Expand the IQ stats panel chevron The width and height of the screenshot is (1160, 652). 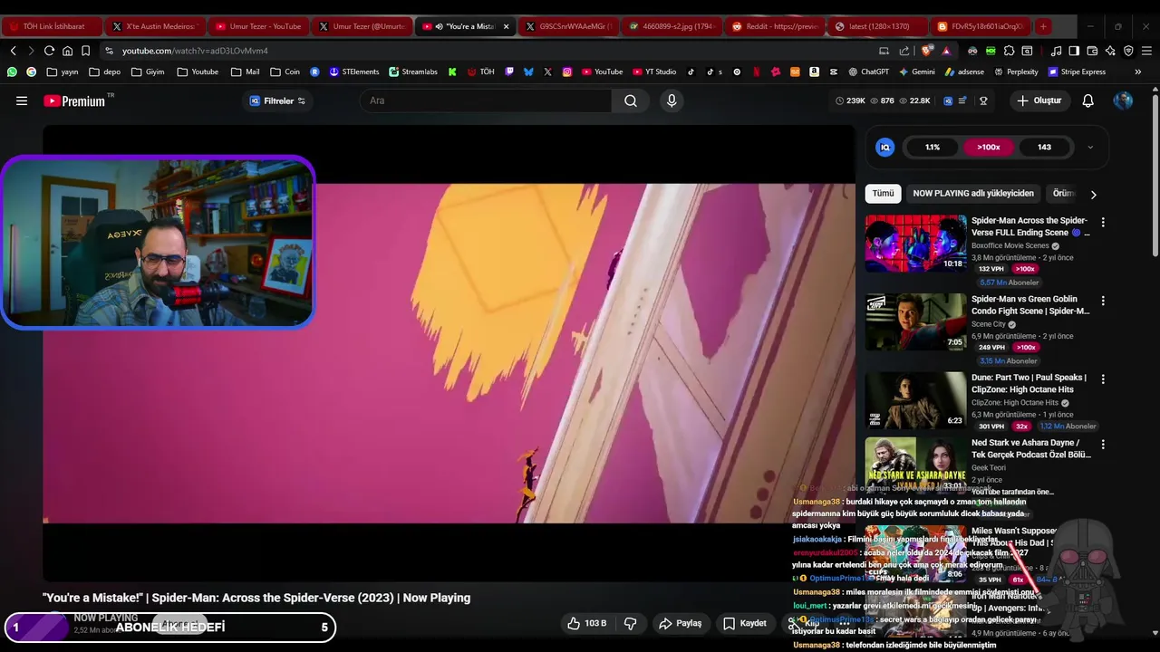(x=1090, y=148)
